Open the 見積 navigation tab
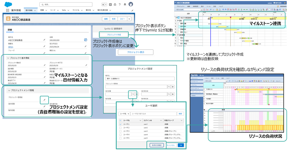 (x=42, y=11)
